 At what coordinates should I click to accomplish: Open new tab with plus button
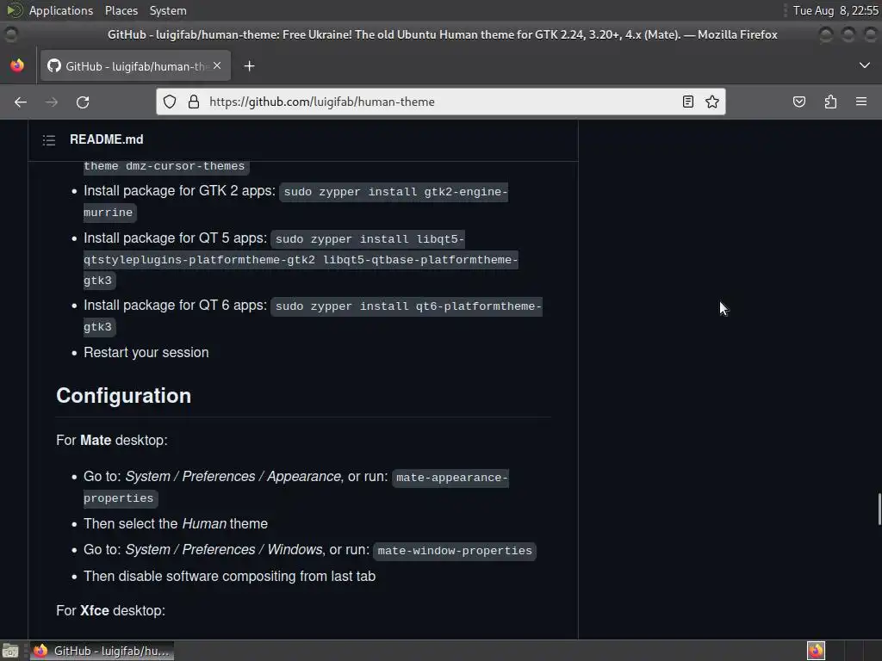[249, 66]
